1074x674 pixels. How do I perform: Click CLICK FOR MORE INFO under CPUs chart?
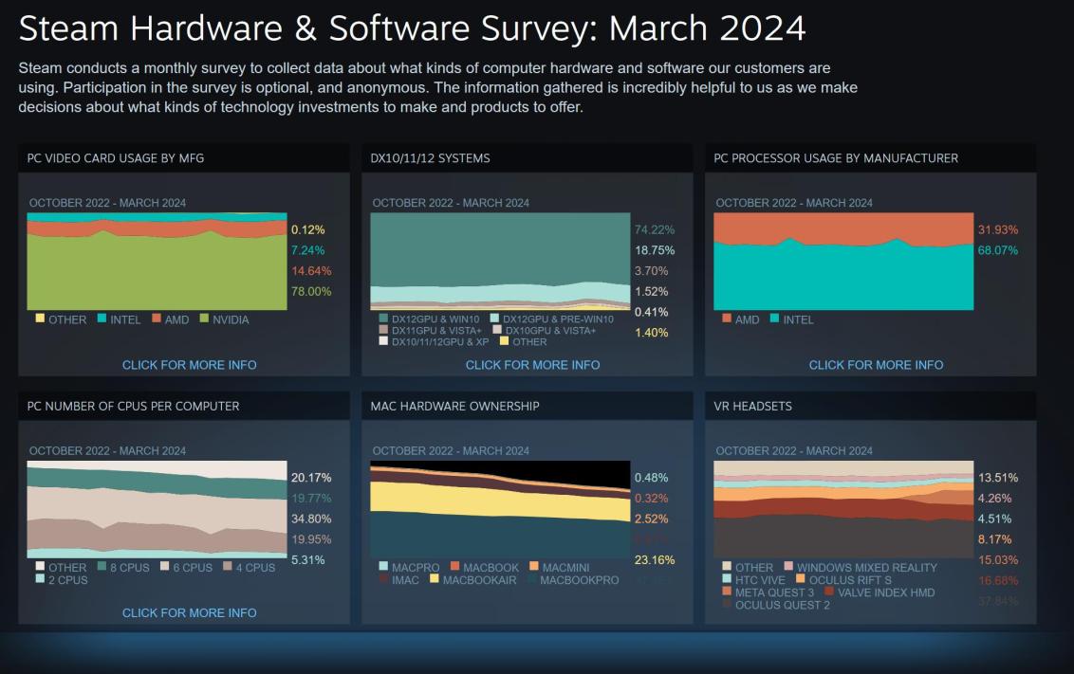point(188,612)
